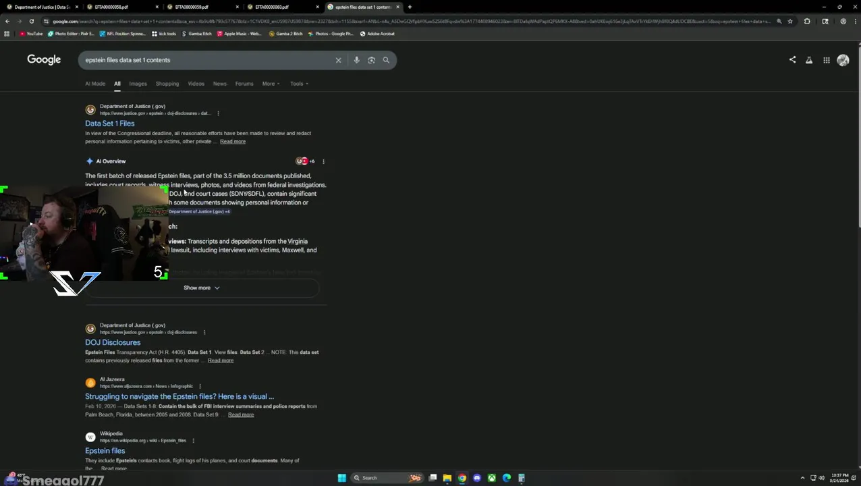Open Windows Start menu
Screen dimensions: 861x486
[x=342, y=478]
